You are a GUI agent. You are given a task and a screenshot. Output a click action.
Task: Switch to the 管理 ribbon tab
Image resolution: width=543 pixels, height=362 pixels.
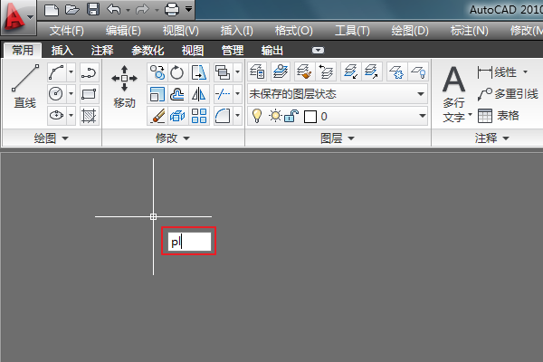click(233, 51)
